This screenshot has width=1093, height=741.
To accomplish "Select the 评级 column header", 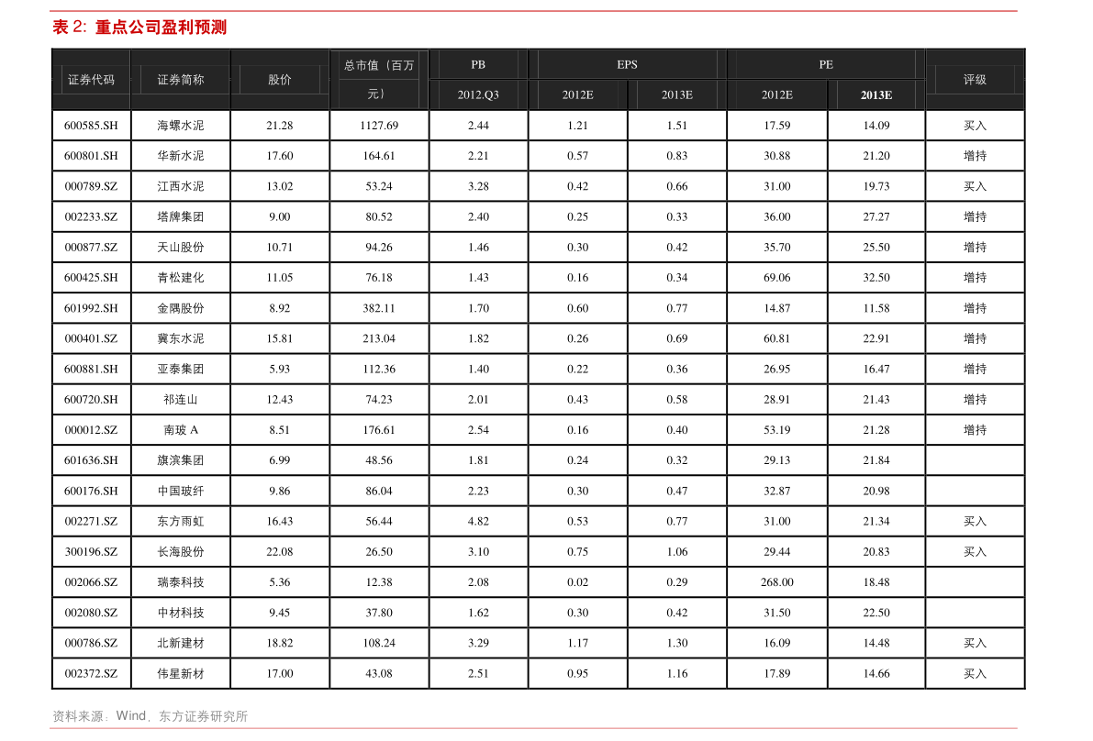I will (x=975, y=80).
